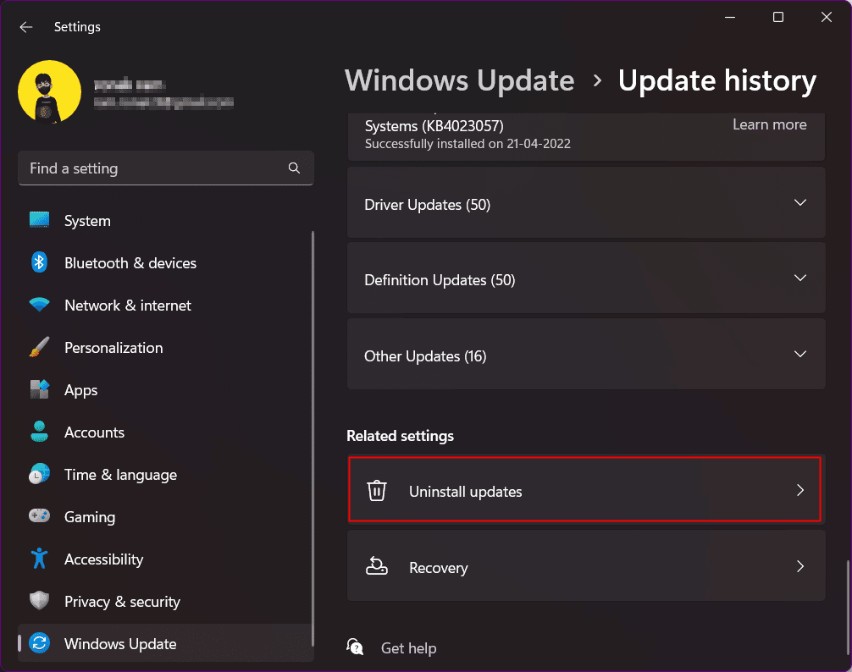852x672 pixels.
Task: Select Gaming in the sidebar
Action: (166, 517)
